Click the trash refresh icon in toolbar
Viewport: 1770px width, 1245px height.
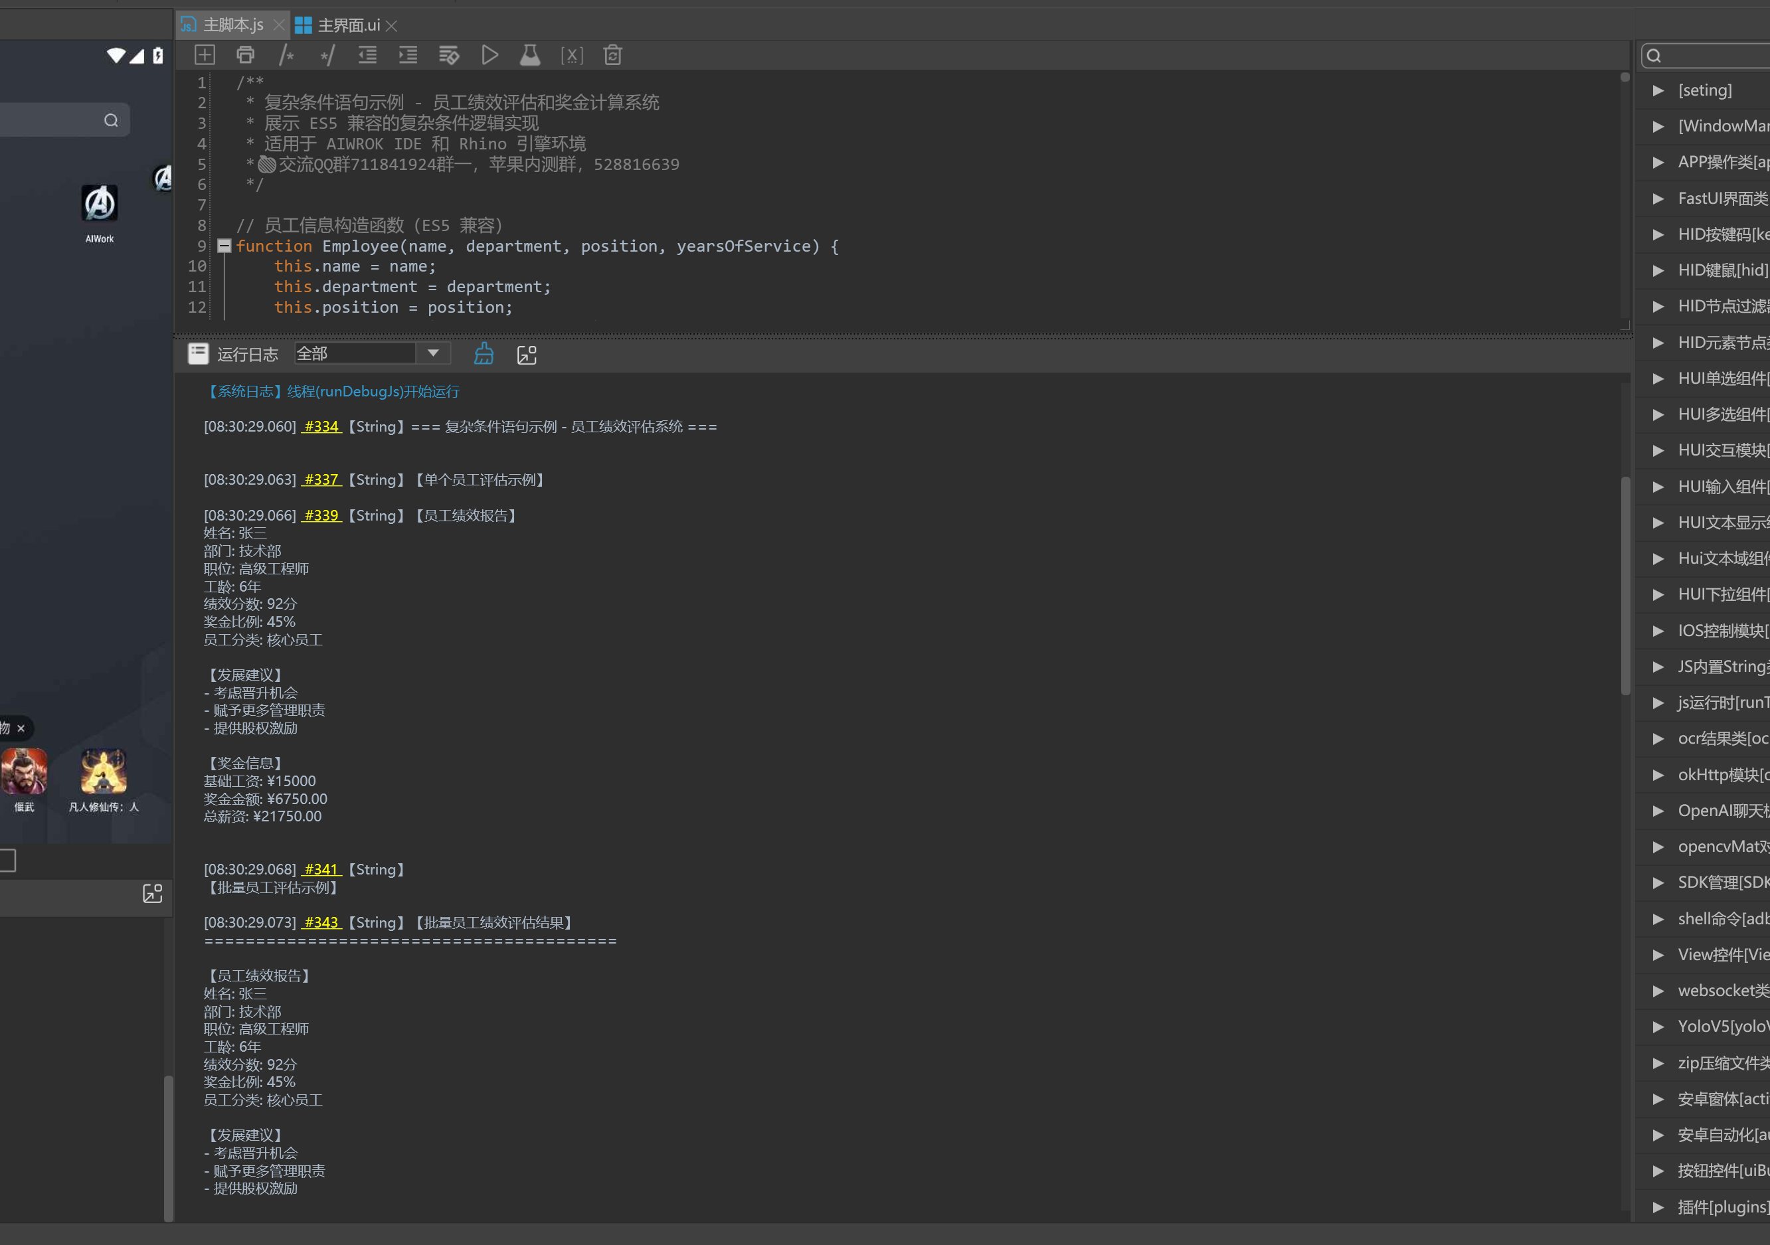(x=612, y=54)
